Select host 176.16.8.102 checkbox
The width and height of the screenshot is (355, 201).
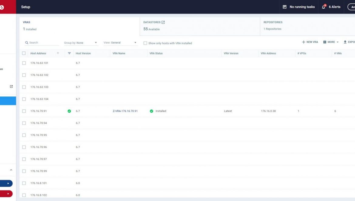coord(24,195)
